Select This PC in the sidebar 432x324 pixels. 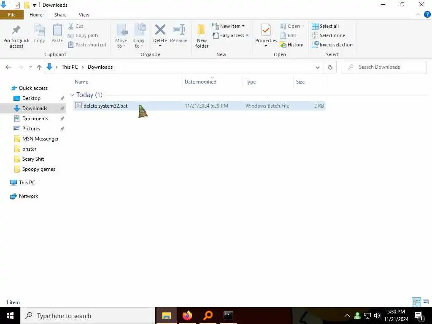(27, 182)
